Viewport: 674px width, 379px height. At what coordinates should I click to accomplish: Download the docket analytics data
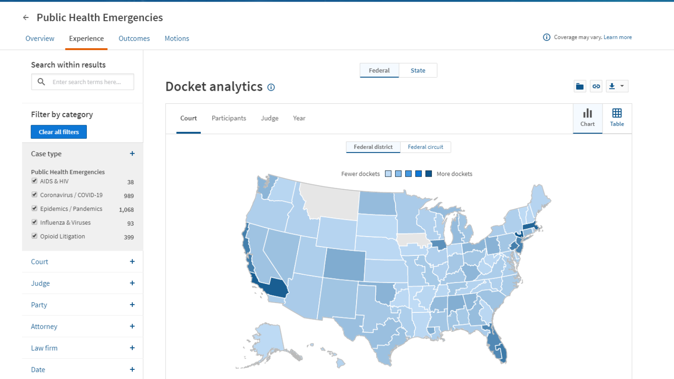(x=613, y=86)
